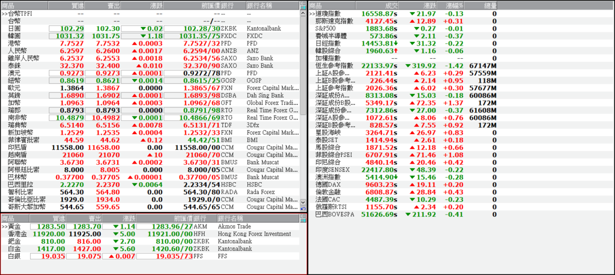Click the 總量 column header in index panel
The height and width of the screenshot is (275, 615).
(482, 5)
